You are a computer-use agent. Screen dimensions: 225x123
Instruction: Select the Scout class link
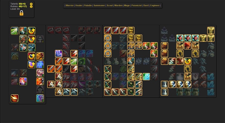[x=110, y=5]
